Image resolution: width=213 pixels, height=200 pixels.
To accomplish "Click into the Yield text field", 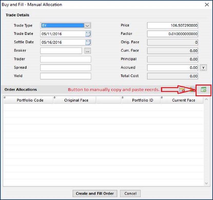I will (x=66, y=76).
